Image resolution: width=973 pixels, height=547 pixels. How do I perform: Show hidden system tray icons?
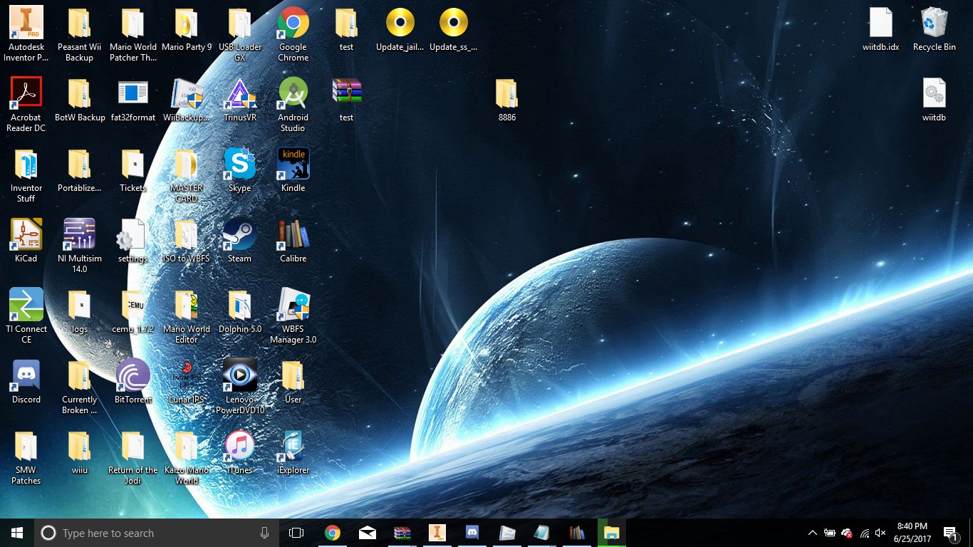pyautogui.click(x=813, y=533)
